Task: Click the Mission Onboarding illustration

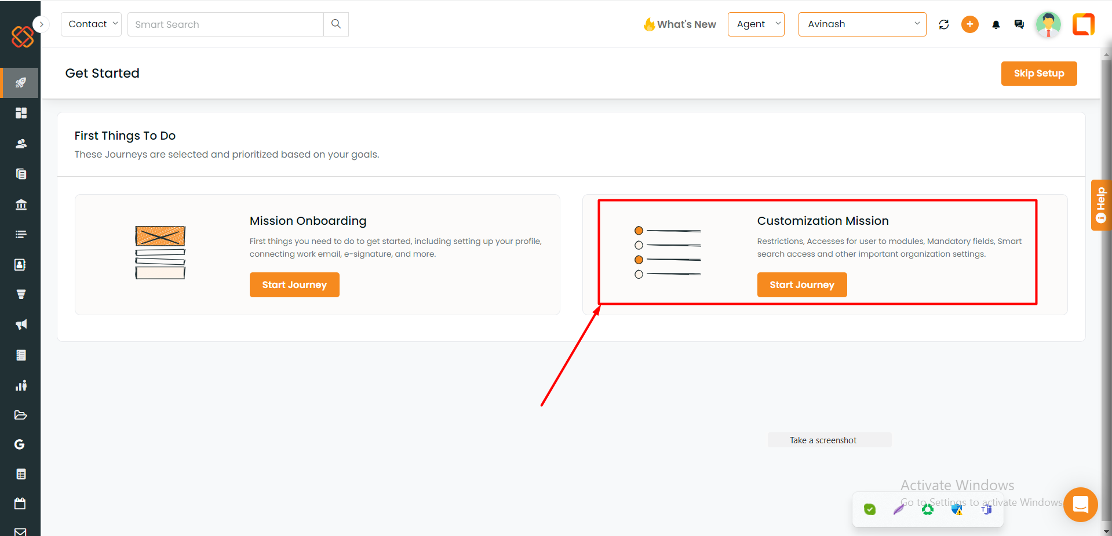Action: click(160, 253)
